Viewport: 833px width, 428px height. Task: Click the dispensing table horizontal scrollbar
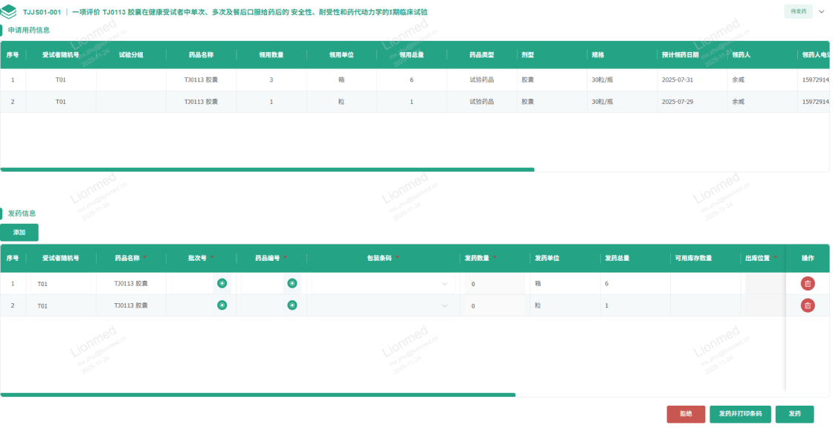(x=257, y=395)
